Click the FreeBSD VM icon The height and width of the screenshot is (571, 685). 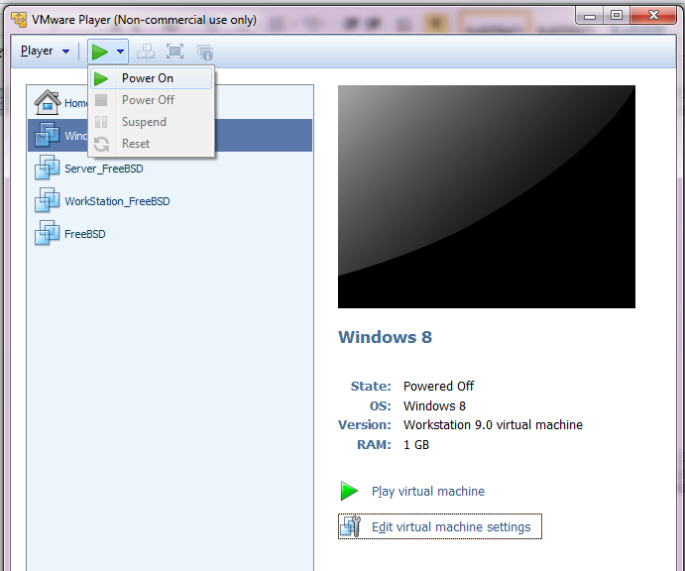click(47, 233)
